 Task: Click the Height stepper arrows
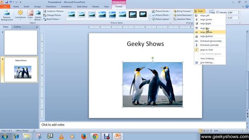click(x=238, y=12)
